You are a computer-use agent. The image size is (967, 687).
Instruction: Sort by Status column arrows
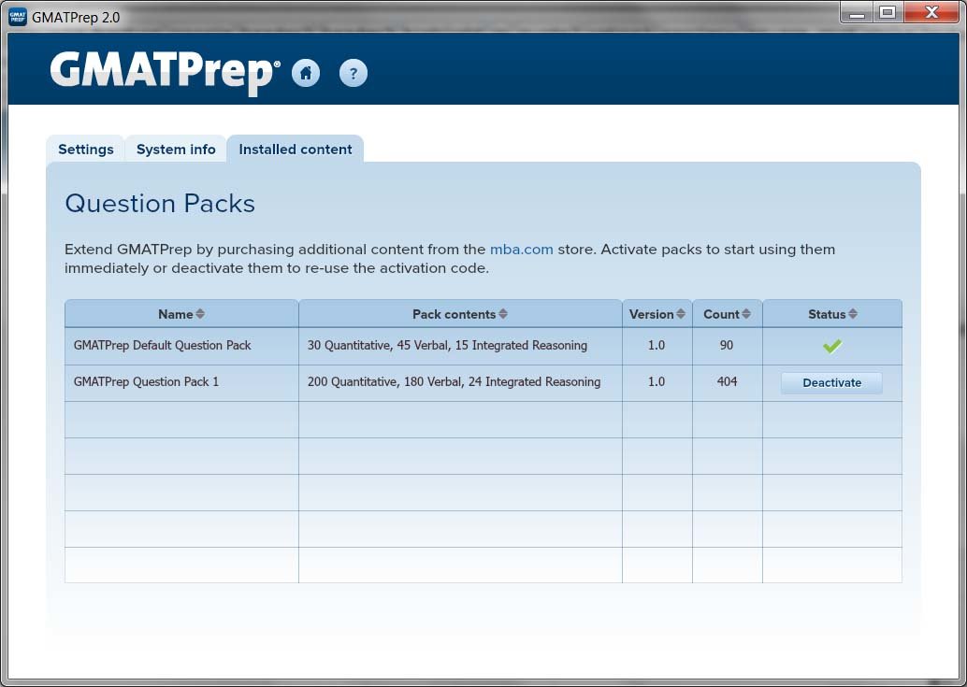(852, 315)
